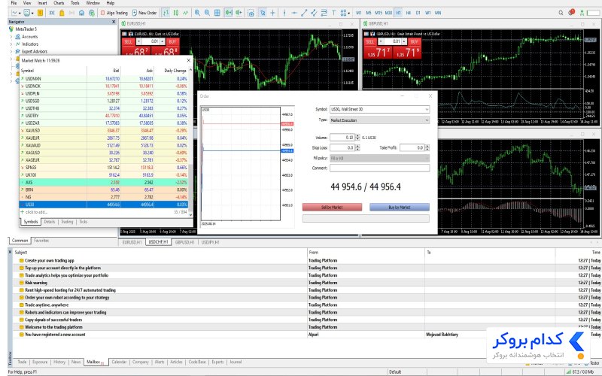This screenshot has height=376, width=602.
Task: Toggle Market Watch with the yellow toolbar icon
Action: pos(40,13)
